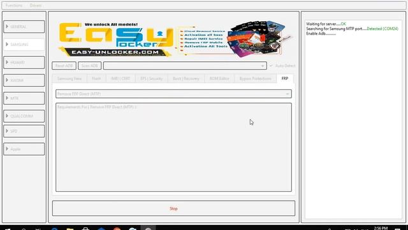The height and width of the screenshot is (230, 408).
Task: Click inside the Requirements text box
Action: point(173,148)
